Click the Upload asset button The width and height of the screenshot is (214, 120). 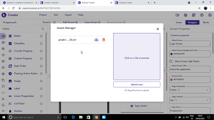(x=136, y=84)
